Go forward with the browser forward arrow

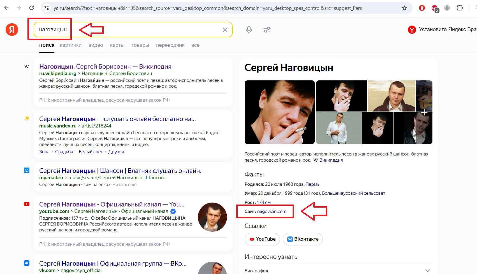19,8
